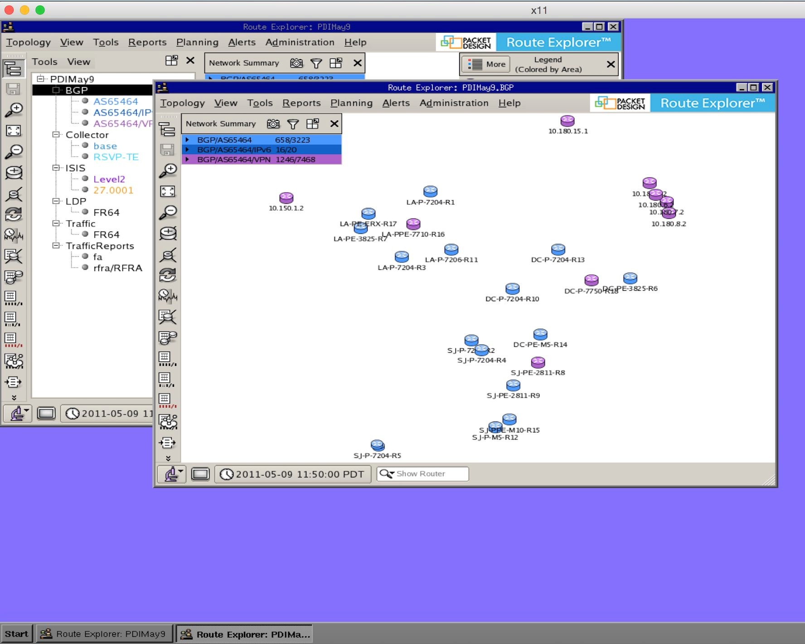Click zoom-out magnifier in PDIMay9.BGP window toolbar

click(168, 212)
